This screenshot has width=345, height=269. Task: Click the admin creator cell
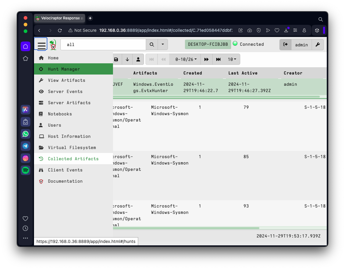pyautogui.click(x=290, y=84)
